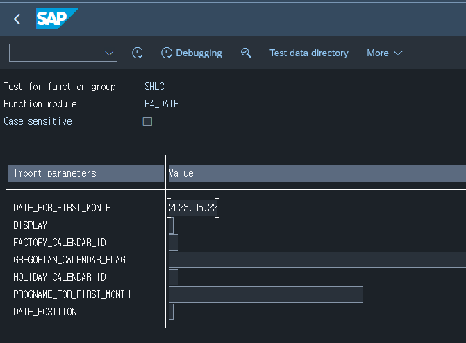Open Test data directory
Image resolution: width=466 pixels, height=343 pixels.
(309, 53)
